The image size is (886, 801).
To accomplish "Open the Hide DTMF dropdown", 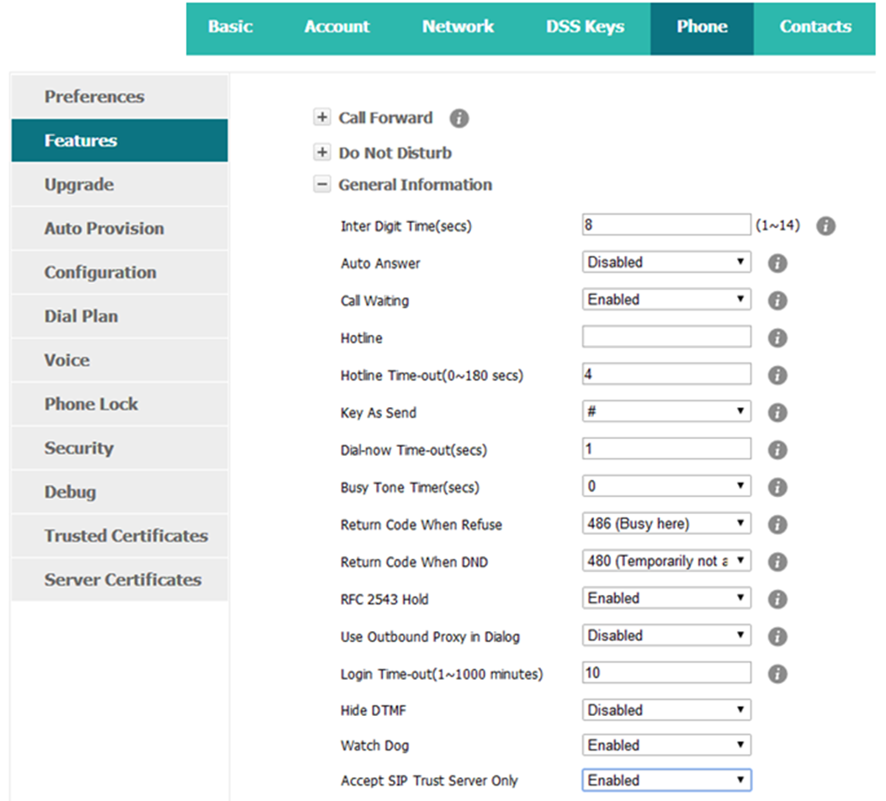I will point(666,709).
